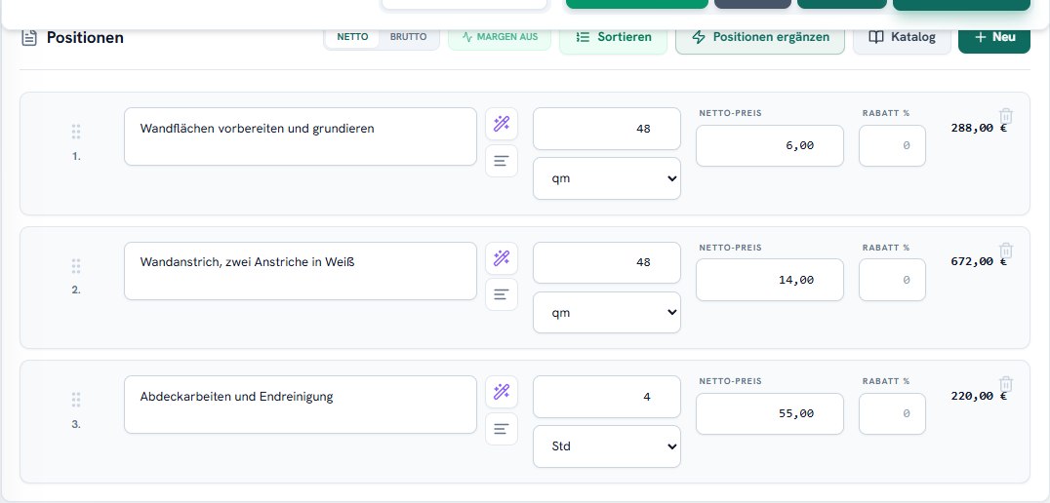
Task: Click the total 672,00 €
Action: point(979,261)
